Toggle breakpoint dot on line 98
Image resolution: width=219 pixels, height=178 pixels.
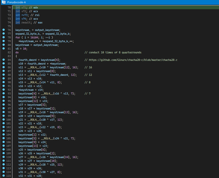coord(4,112)
